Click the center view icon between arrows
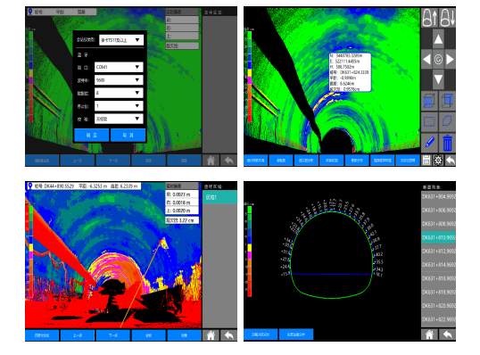Screen dimensions: 480x355 [438, 60]
